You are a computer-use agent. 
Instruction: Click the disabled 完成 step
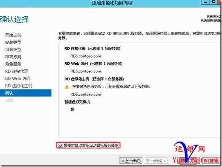[x=9, y=100]
